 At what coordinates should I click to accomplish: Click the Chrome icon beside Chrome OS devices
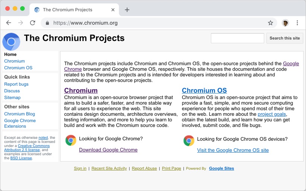pos(189,140)
